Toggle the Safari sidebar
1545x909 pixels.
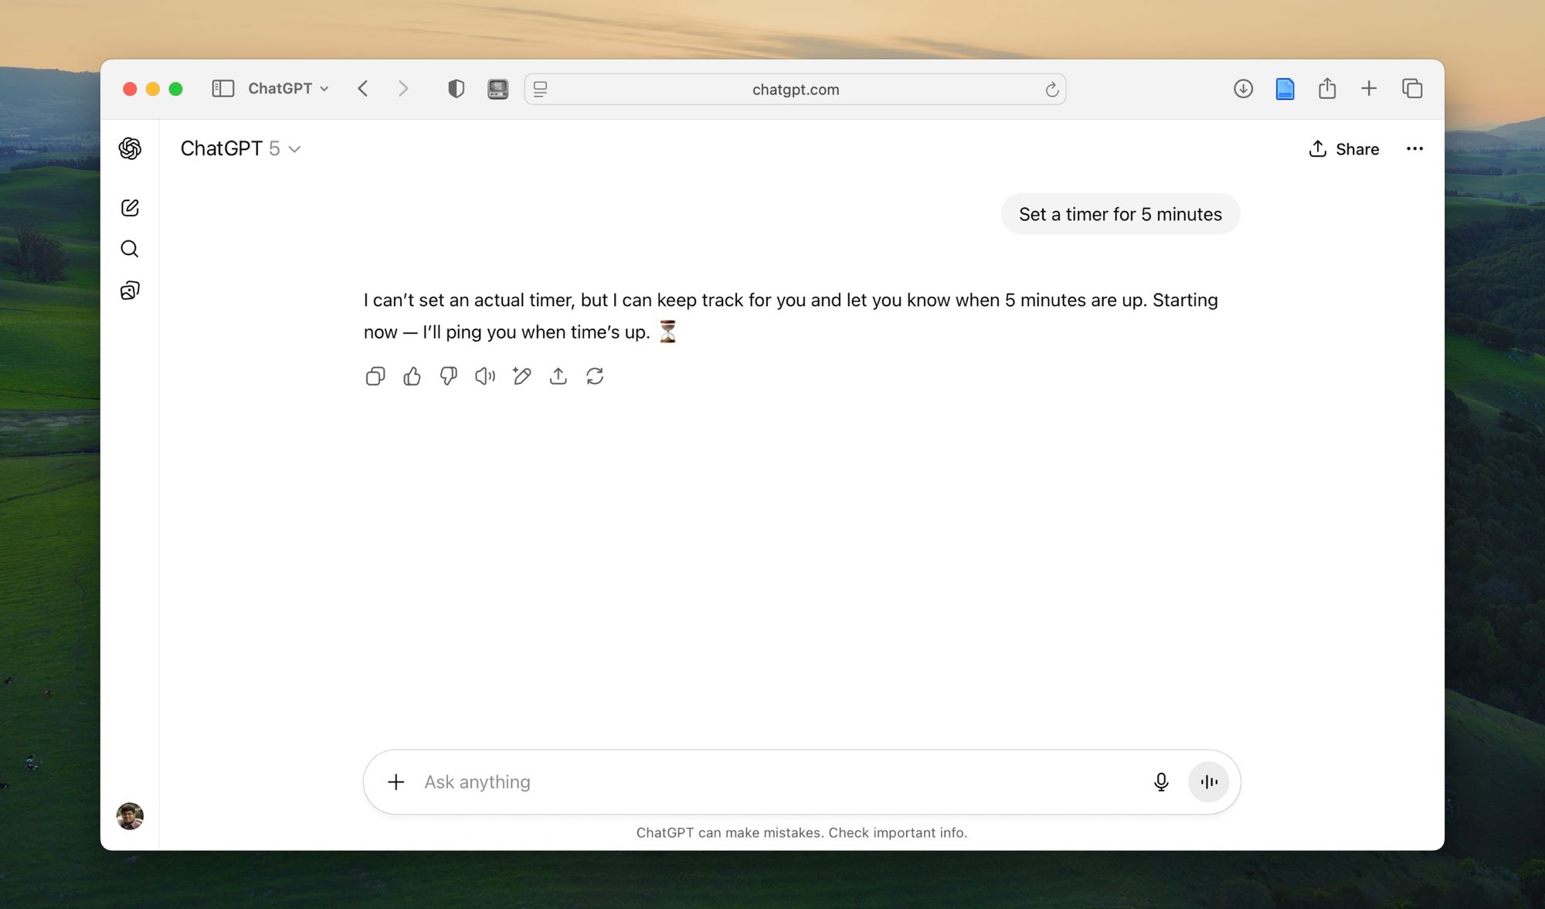pyautogui.click(x=223, y=89)
